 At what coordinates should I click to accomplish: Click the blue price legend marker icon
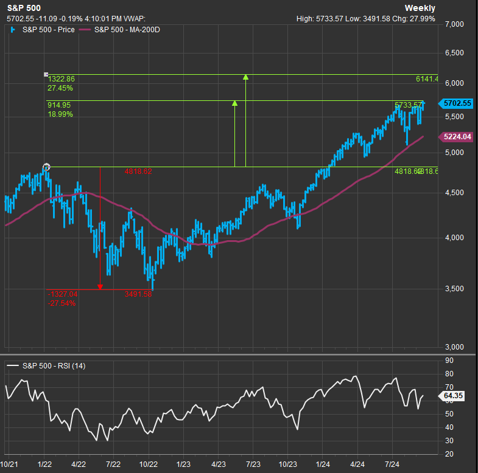click(x=13, y=30)
